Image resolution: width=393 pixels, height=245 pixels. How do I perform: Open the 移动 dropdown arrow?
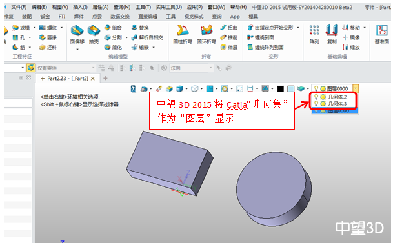click(365, 28)
